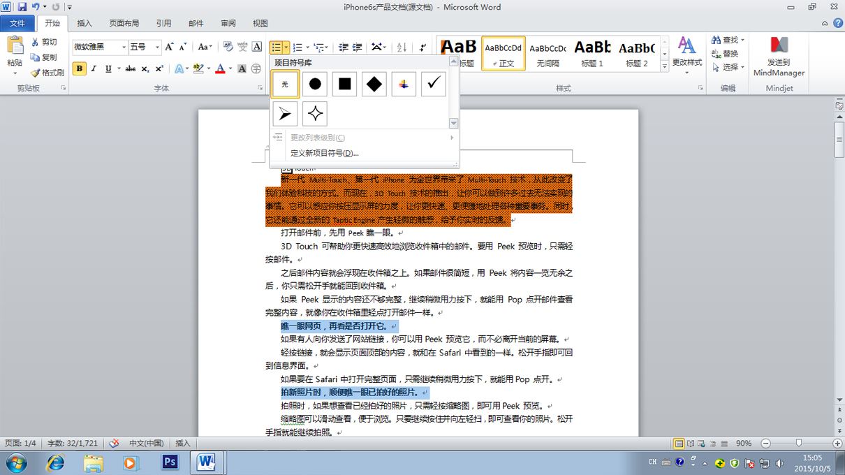Expand the bullet list dropdown arrow

click(286, 47)
